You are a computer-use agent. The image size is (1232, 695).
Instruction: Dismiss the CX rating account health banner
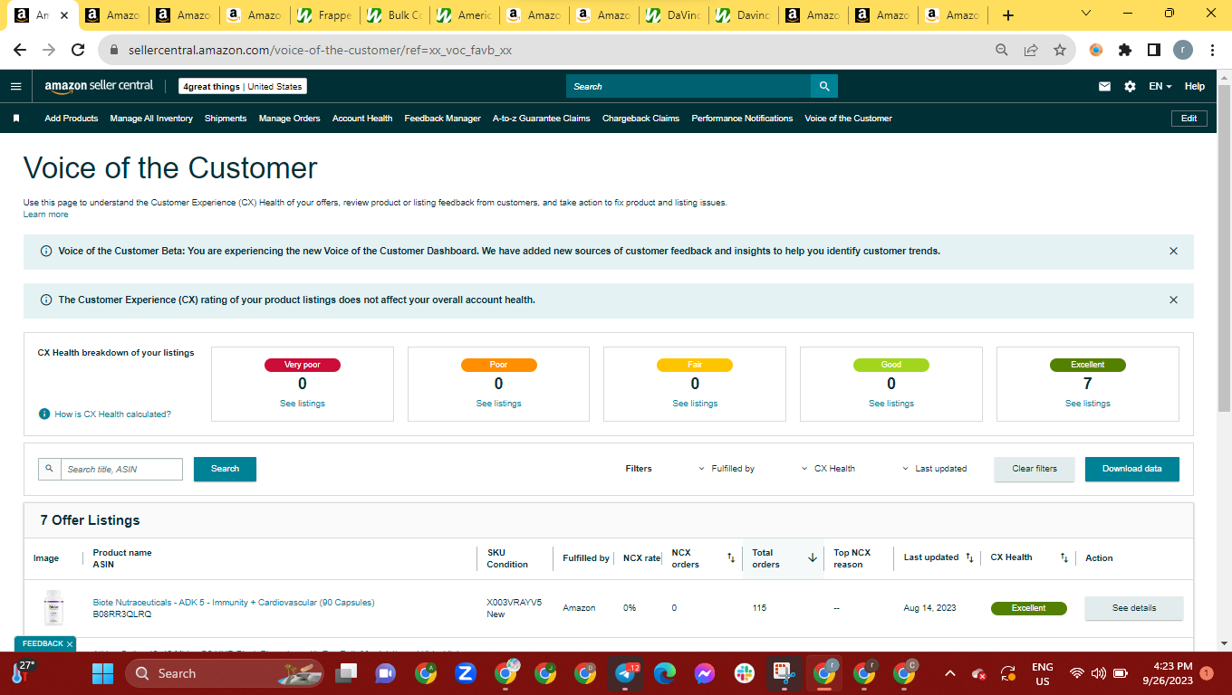pyautogui.click(x=1173, y=300)
